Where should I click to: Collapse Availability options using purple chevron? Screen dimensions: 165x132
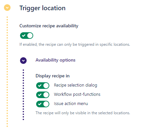click(23, 61)
